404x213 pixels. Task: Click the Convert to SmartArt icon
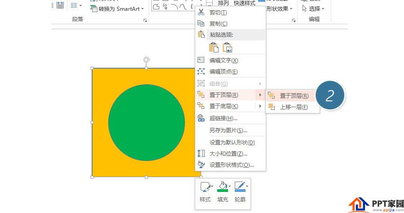click(x=93, y=9)
